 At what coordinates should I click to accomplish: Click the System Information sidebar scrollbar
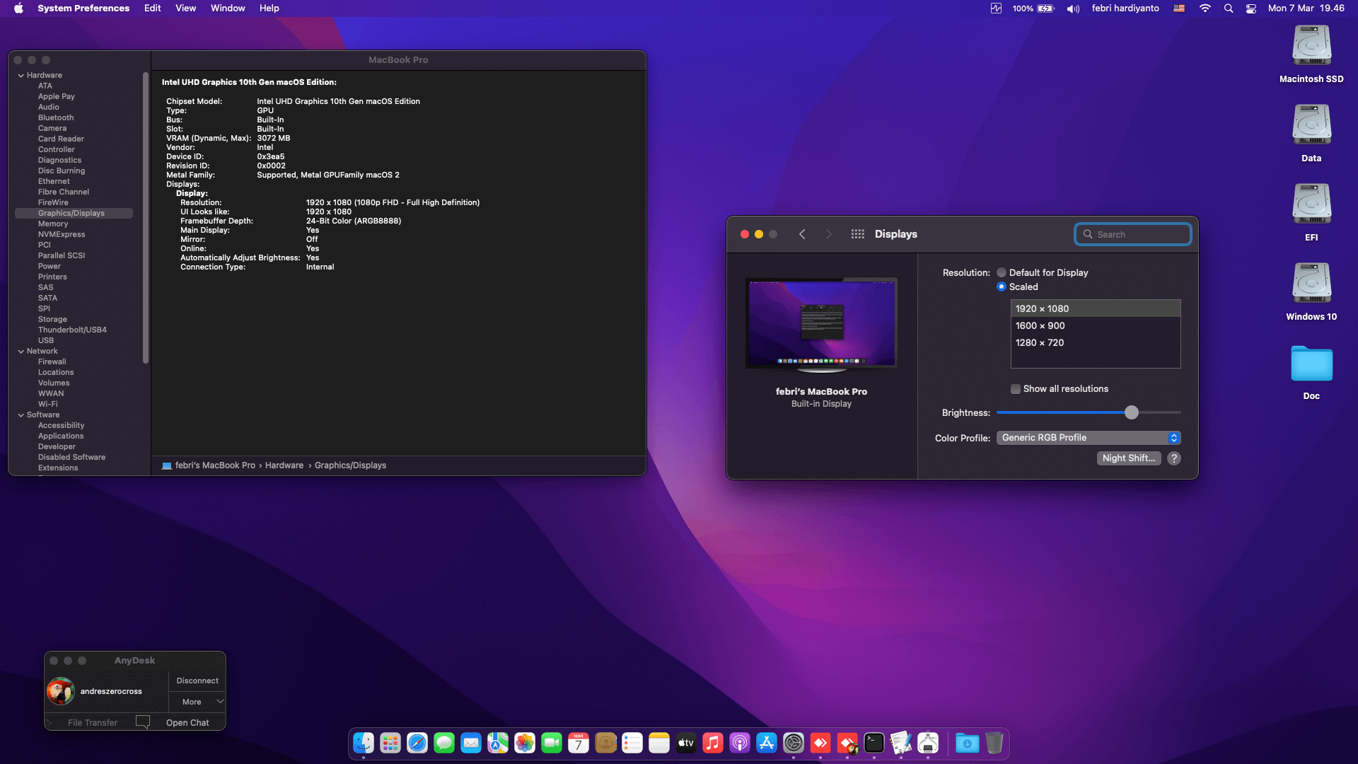click(146, 218)
